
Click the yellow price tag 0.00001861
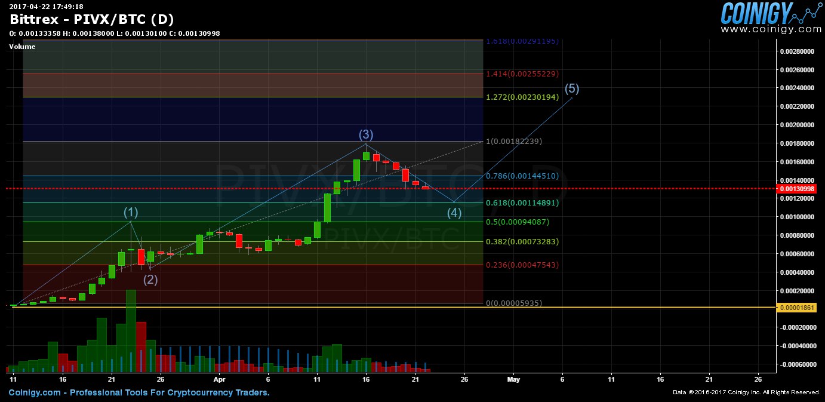(796, 307)
